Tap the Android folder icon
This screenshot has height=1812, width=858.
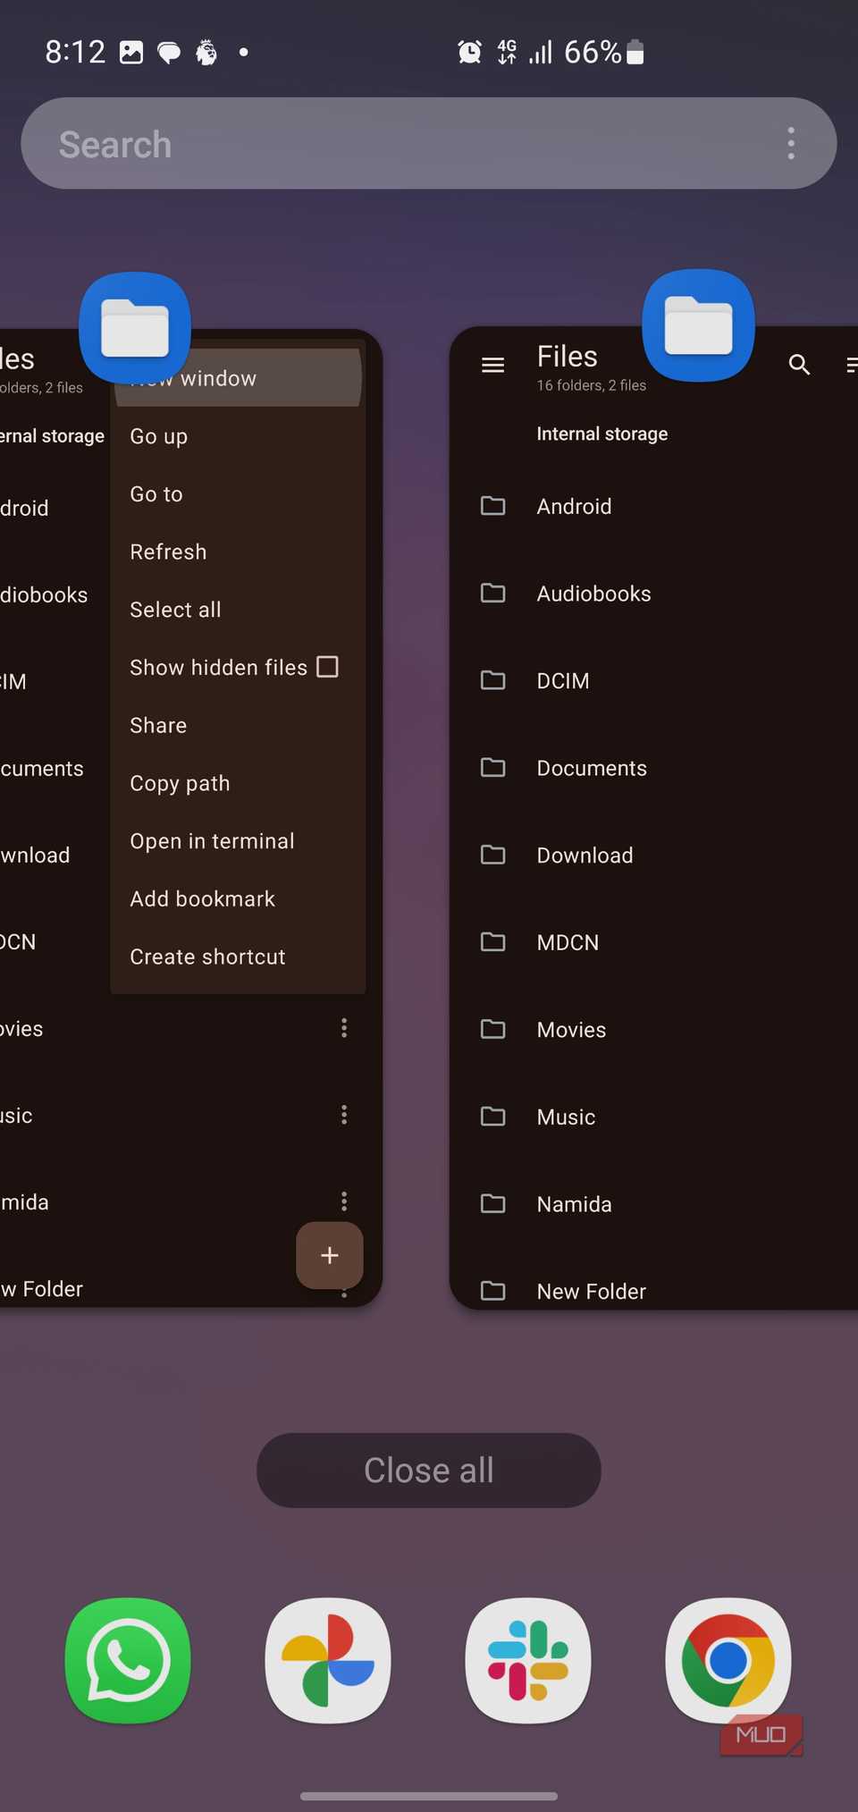493,506
